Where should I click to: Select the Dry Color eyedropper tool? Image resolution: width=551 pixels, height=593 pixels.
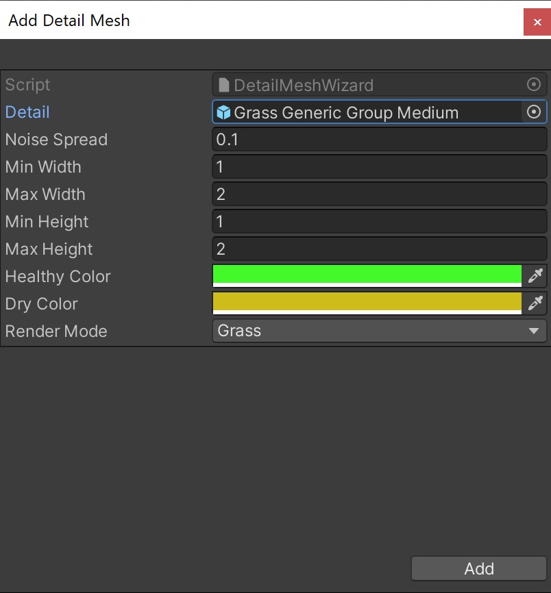click(x=536, y=303)
